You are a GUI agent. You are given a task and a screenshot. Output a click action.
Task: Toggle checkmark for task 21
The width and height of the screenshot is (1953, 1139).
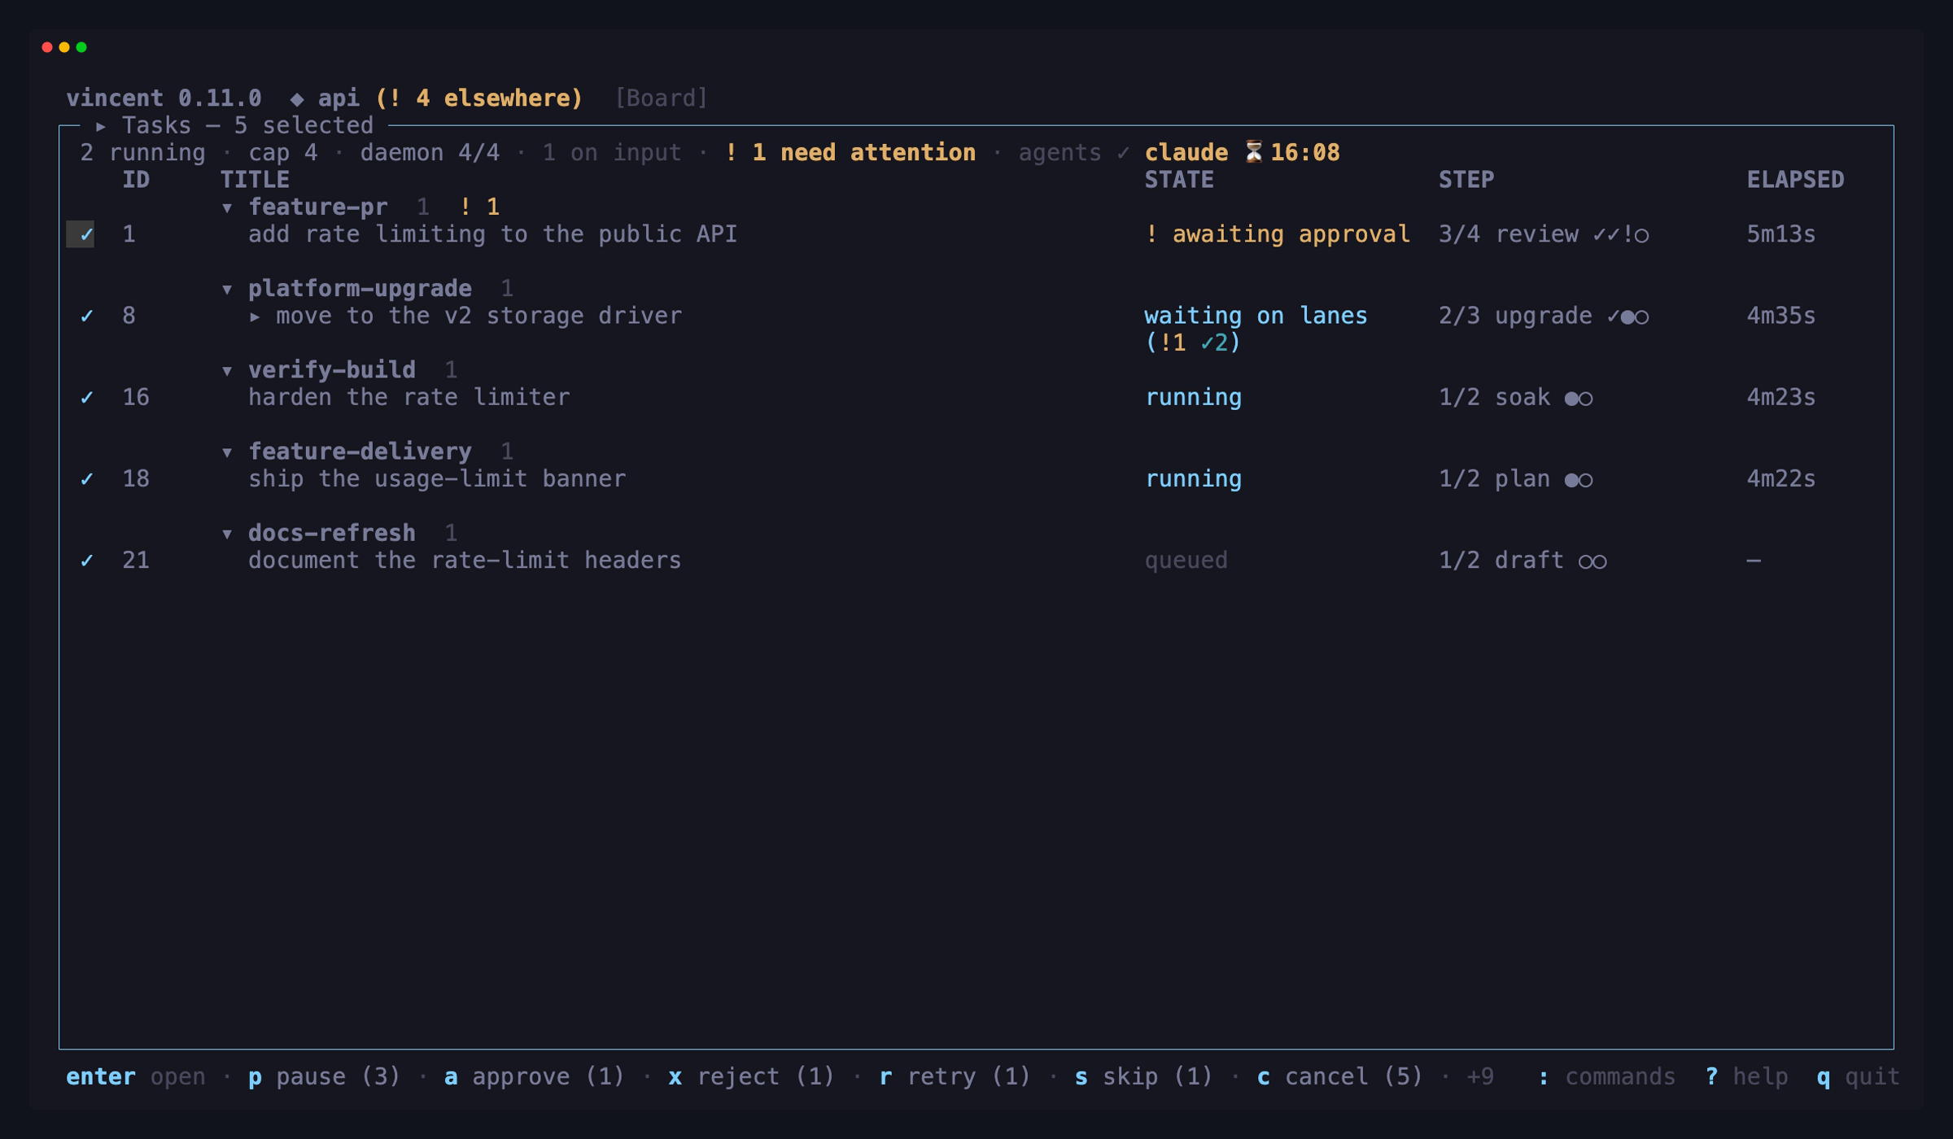click(x=87, y=561)
